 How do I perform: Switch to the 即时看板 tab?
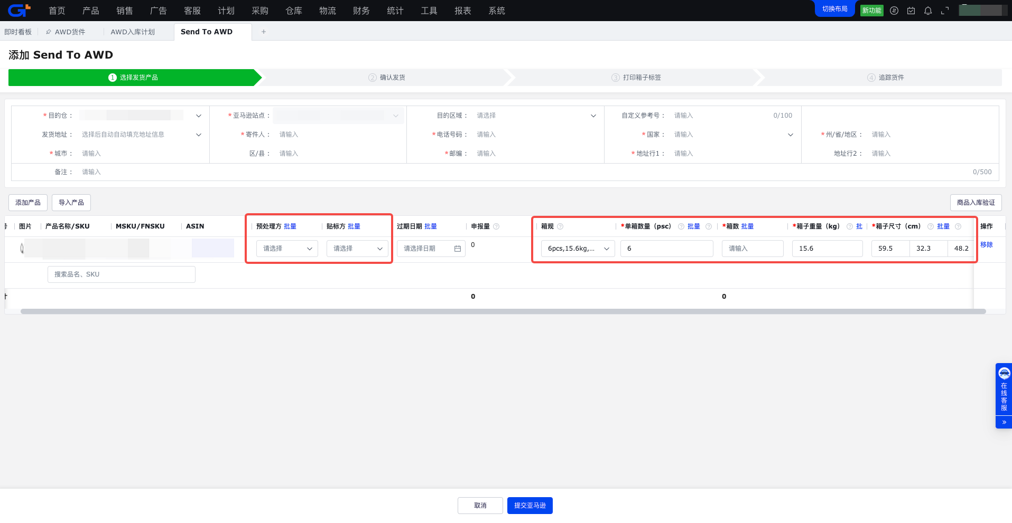click(18, 32)
